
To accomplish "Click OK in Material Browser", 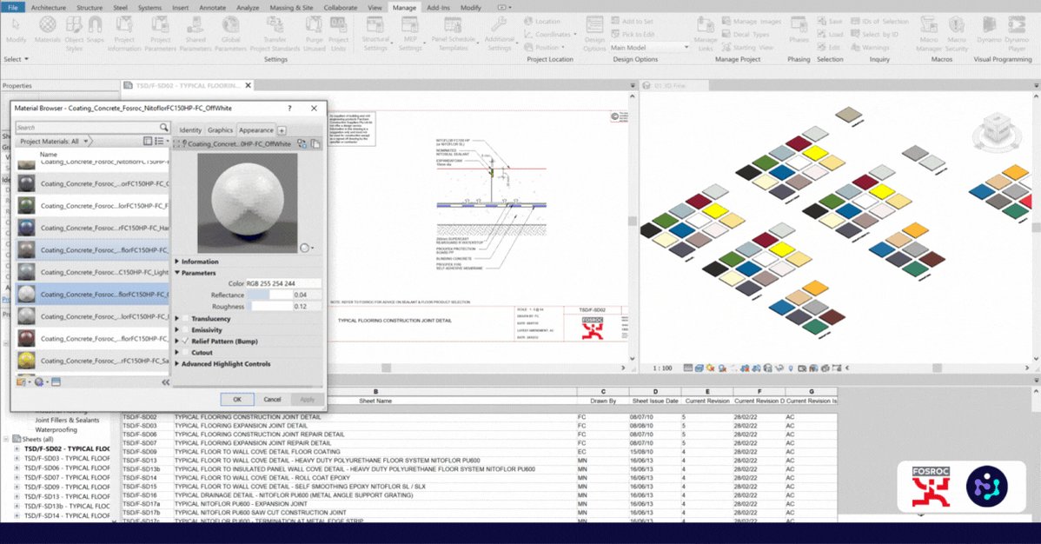I will pos(237,399).
